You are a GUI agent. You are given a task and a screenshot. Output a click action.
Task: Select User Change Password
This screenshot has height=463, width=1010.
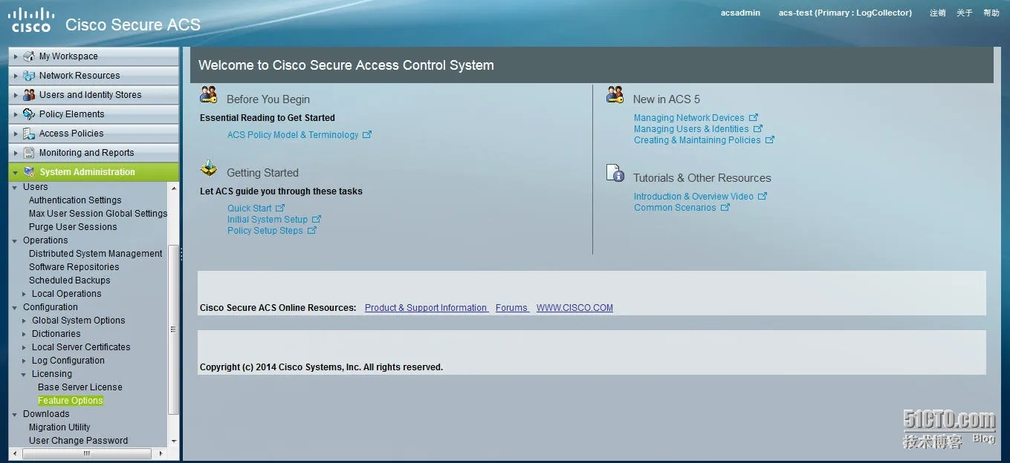[79, 441]
